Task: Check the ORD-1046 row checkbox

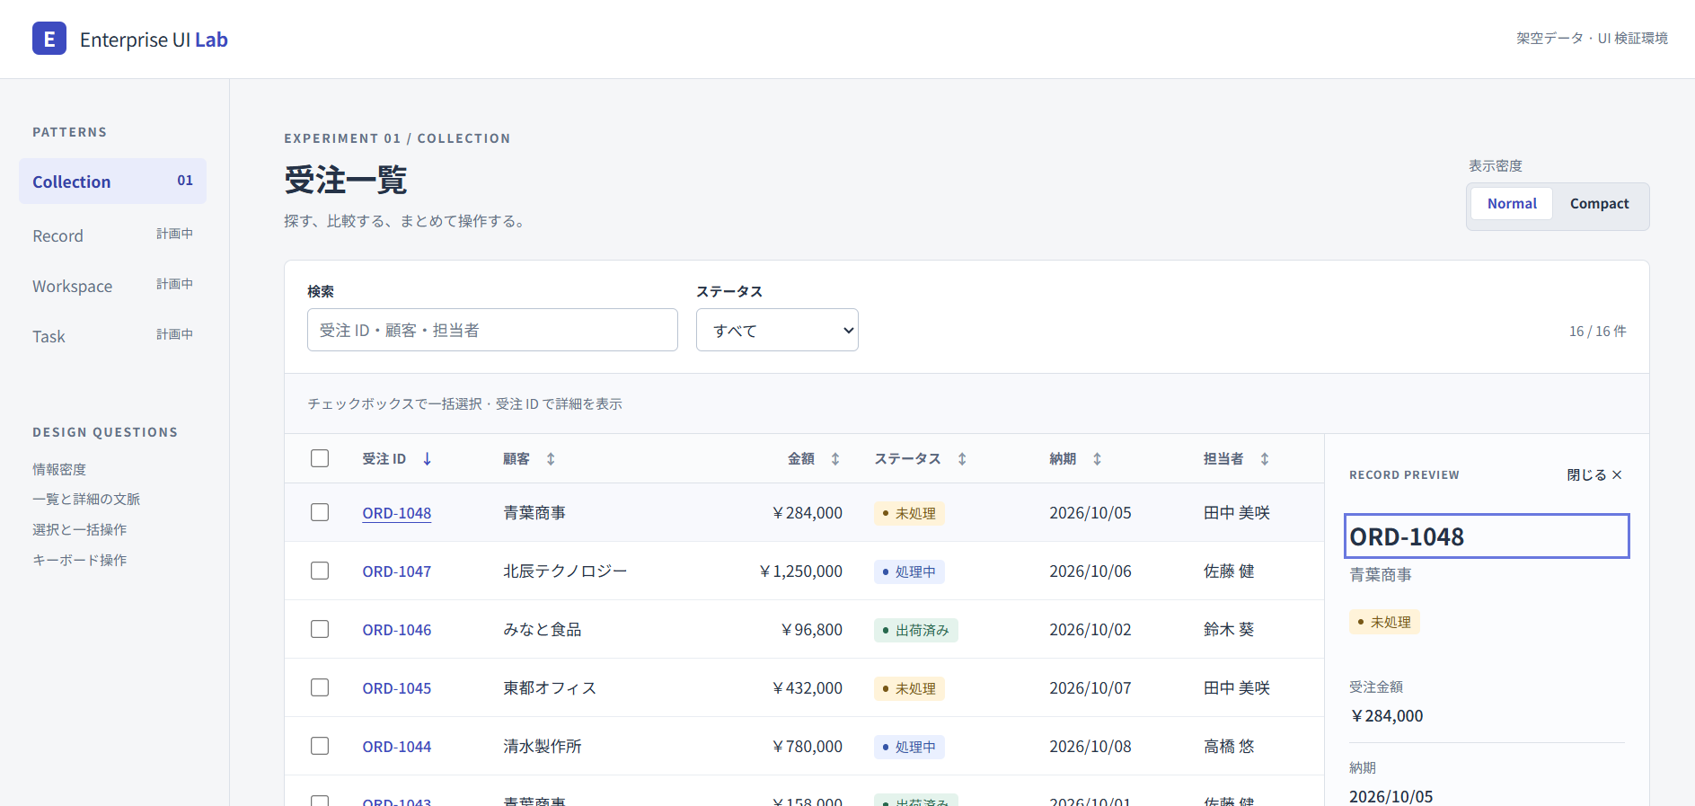Action: coord(320,629)
